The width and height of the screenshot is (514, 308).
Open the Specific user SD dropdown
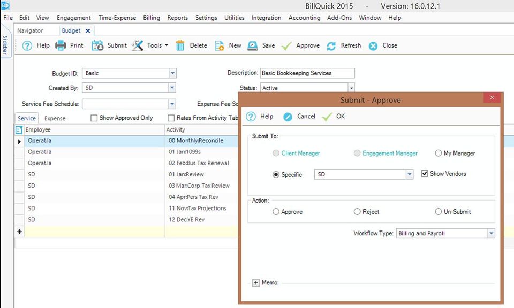tap(409, 174)
